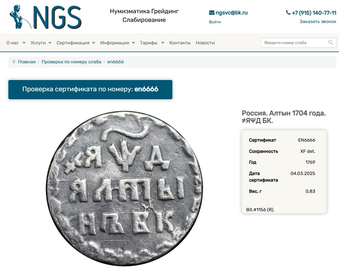The width and height of the screenshot is (339, 278).
Task: Open the Информация menu item
Action: tap(115, 43)
